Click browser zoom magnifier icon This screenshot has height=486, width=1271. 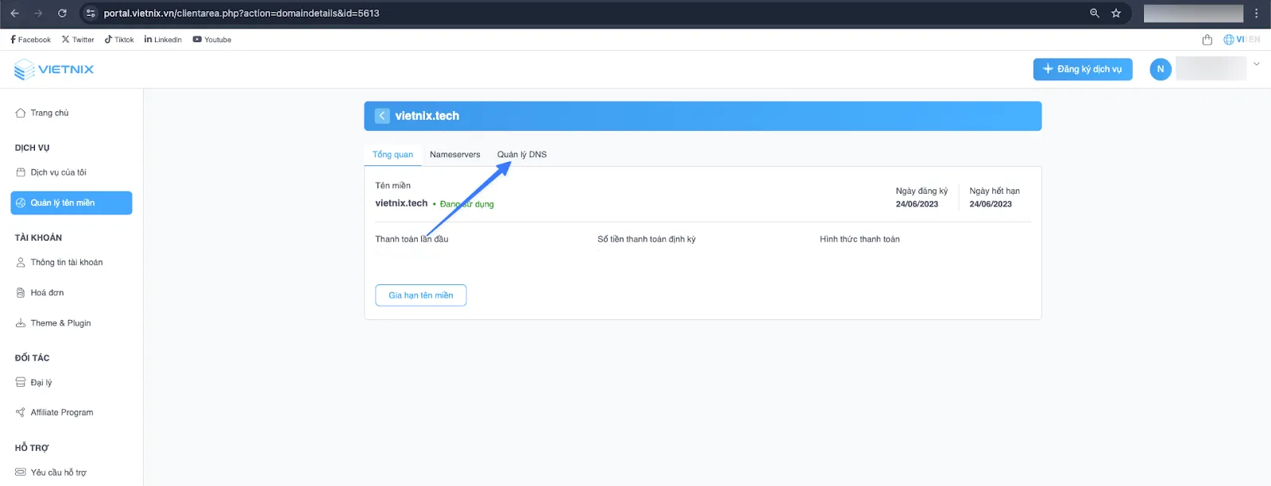pyautogui.click(x=1095, y=13)
